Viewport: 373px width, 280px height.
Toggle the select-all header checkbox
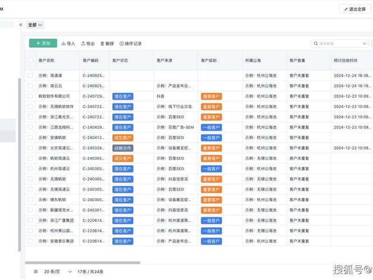coord(30,60)
